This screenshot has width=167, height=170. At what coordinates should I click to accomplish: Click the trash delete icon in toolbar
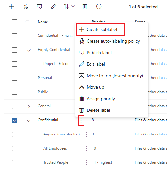click(84, 6)
